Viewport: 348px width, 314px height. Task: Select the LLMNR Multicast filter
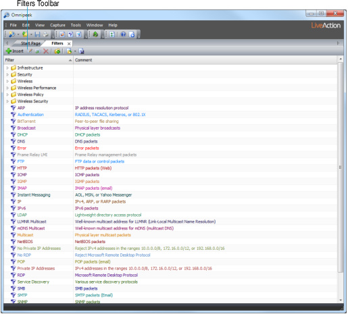(x=32, y=221)
